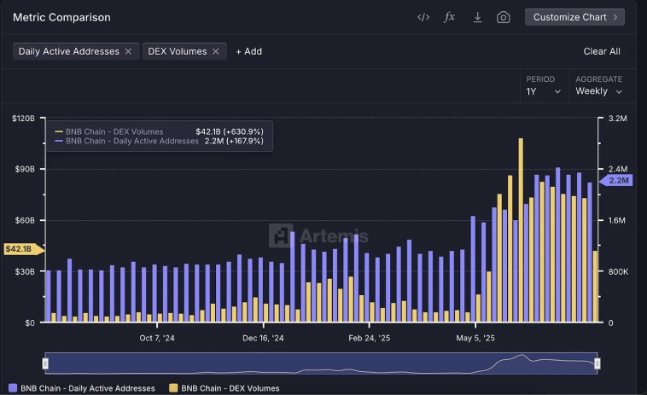The height and width of the screenshot is (395, 647).
Task: Remove the DEX Volumes metric chip
Action: tap(216, 51)
